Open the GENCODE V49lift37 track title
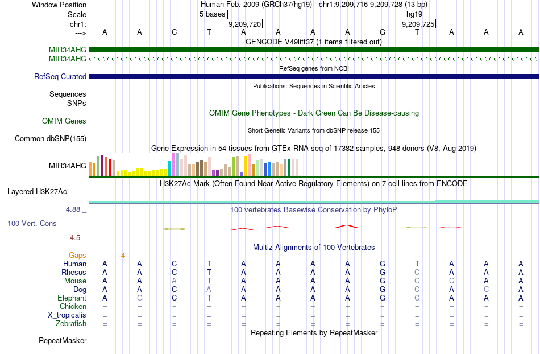The height and width of the screenshot is (354, 540). [x=314, y=42]
